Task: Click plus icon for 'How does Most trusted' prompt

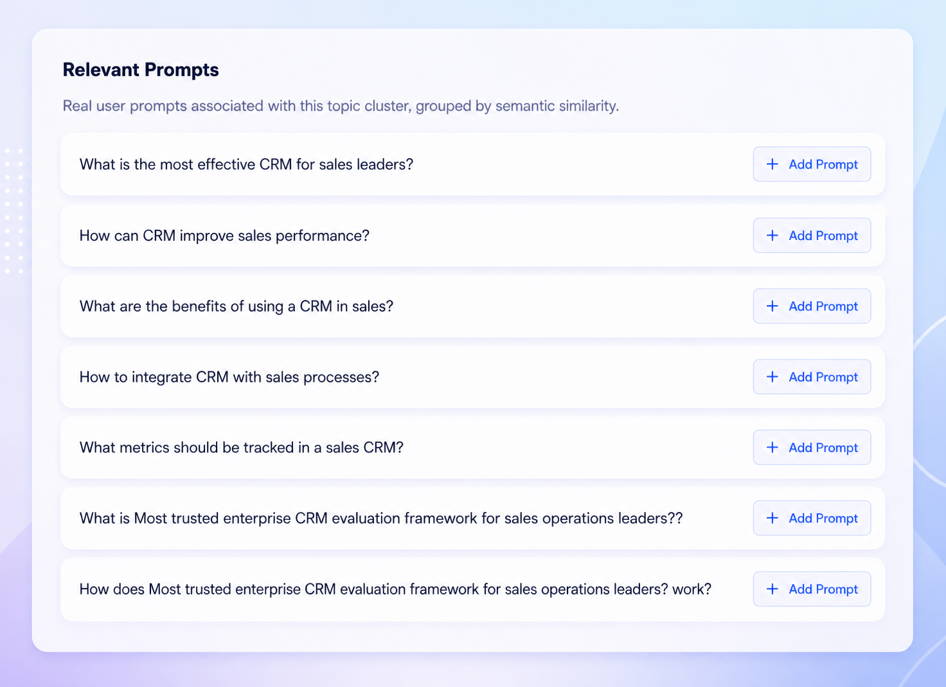Action: [x=772, y=589]
